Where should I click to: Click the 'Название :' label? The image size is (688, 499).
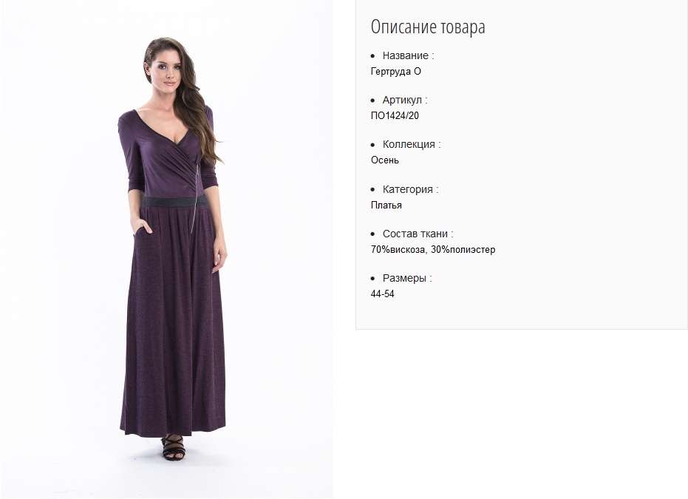408,55
